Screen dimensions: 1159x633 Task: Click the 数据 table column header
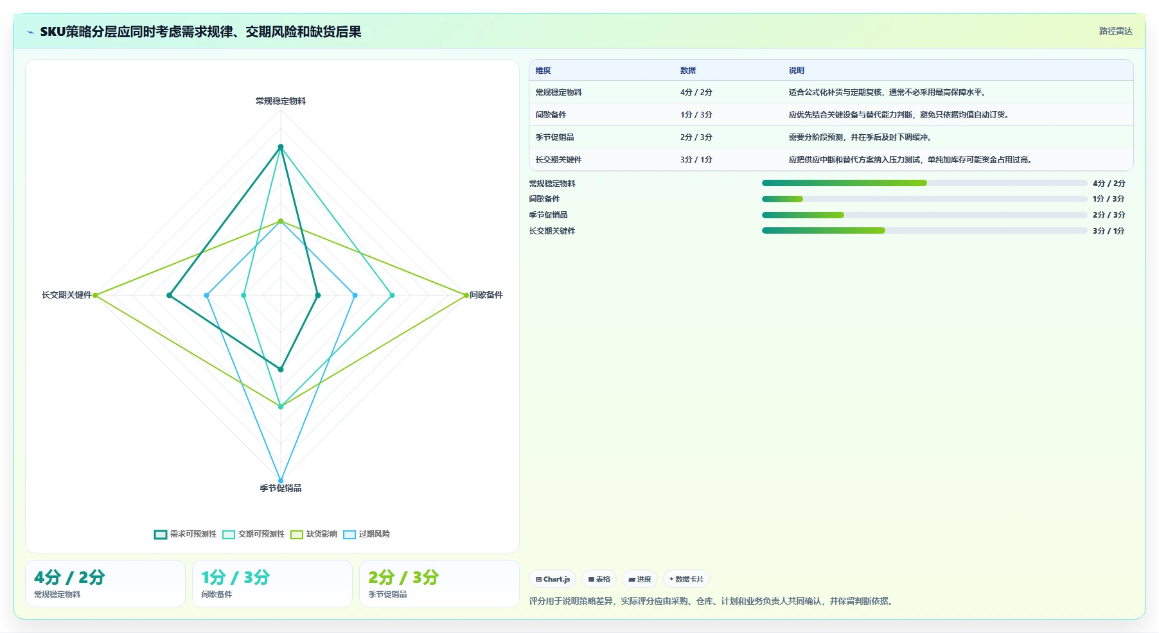688,71
